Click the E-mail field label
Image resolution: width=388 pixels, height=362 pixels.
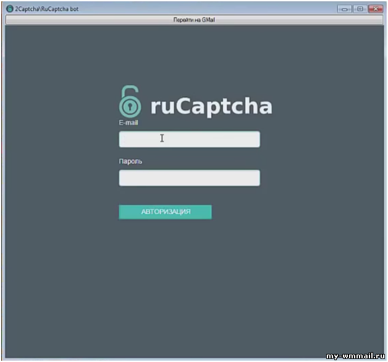(x=129, y=123)
